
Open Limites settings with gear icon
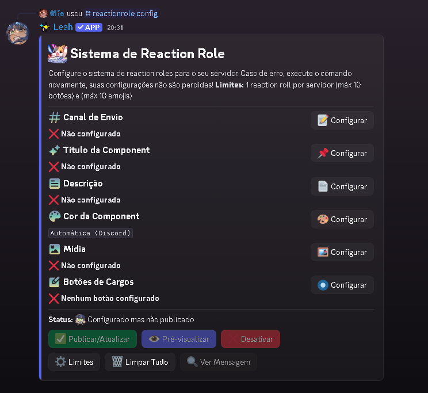(74, 362)
